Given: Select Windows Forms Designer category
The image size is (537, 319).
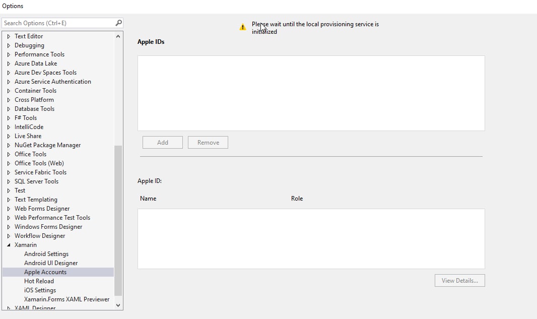Looking at the screenshot, I should coord(48,227).
